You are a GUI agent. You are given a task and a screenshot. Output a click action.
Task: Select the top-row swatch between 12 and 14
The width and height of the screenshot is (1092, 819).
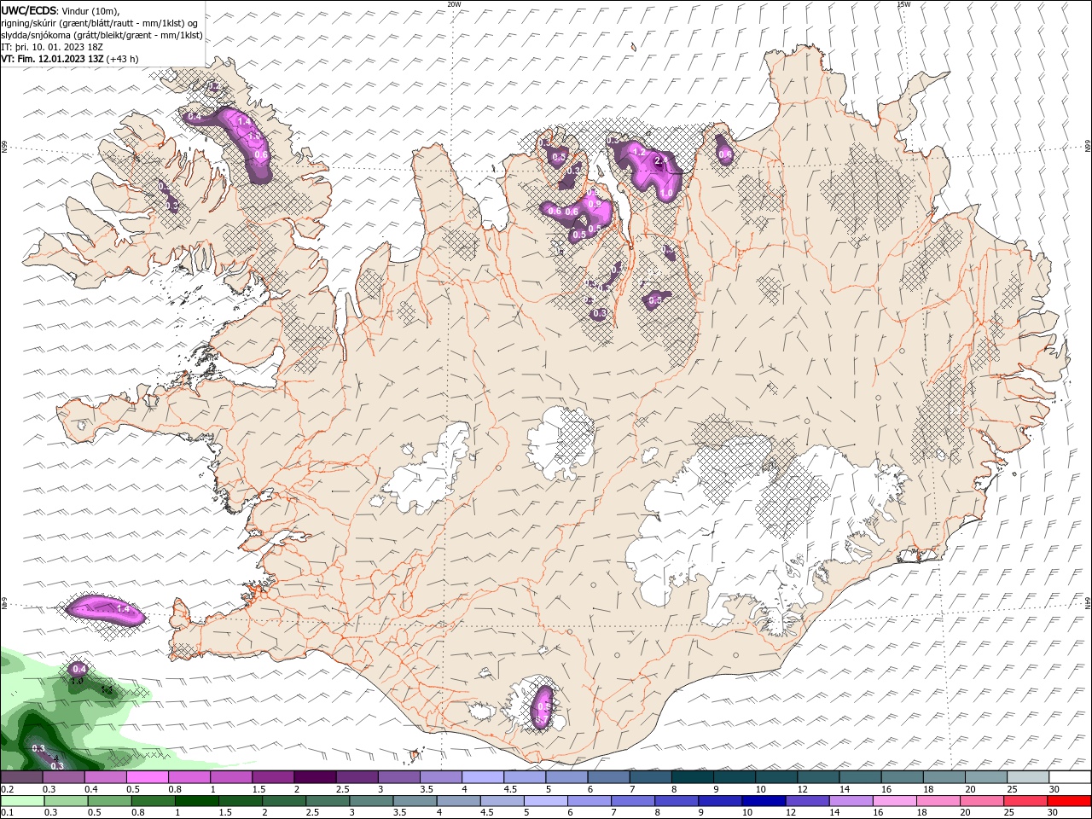point(818,777)
